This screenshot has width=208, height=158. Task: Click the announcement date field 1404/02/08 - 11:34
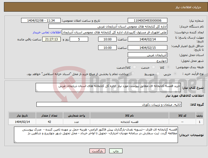click(41, 20)
